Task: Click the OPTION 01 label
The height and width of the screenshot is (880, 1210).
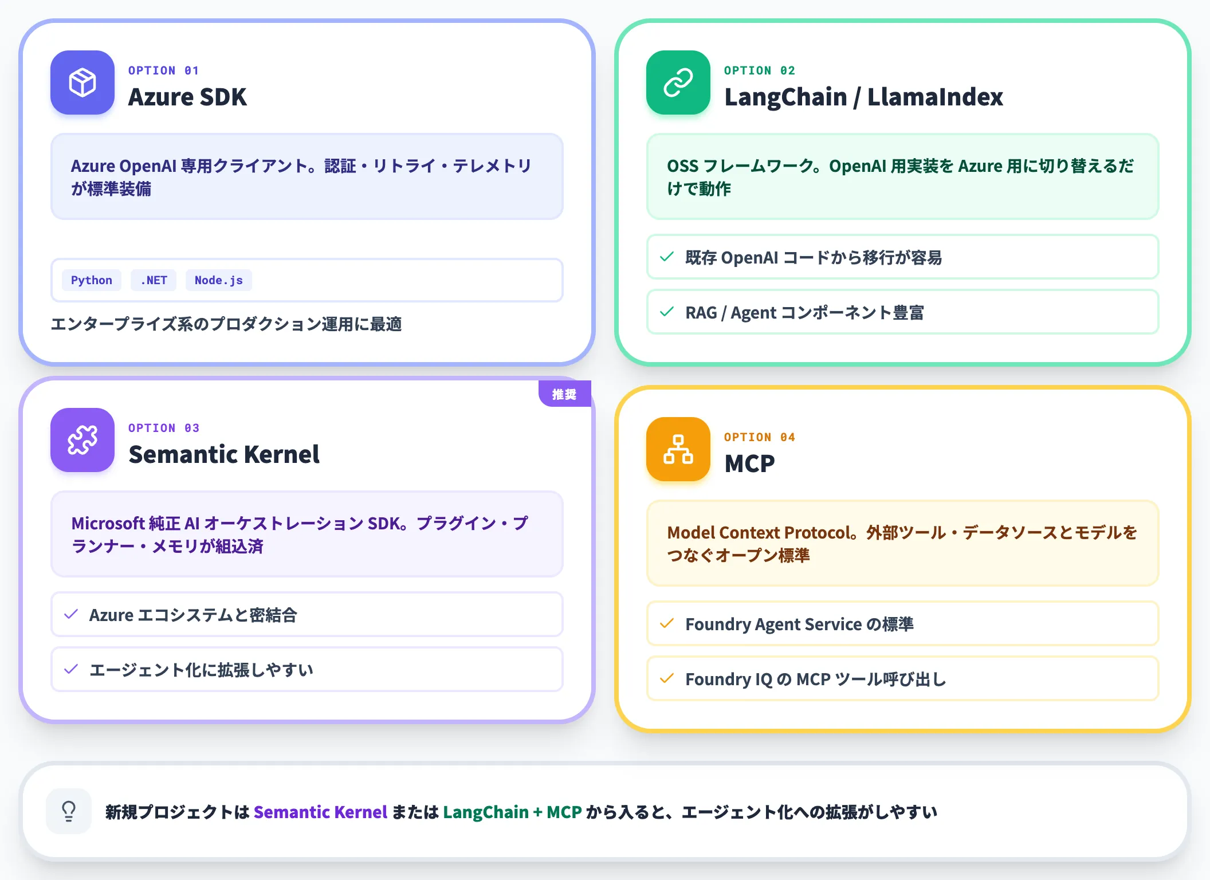Action: [x=163, y=70]
